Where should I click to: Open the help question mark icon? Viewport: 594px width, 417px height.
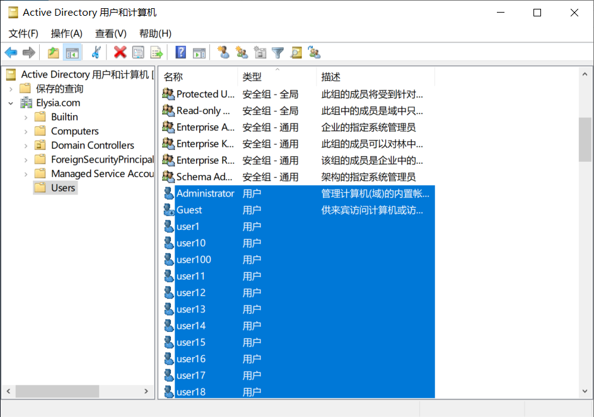point(181,52)
